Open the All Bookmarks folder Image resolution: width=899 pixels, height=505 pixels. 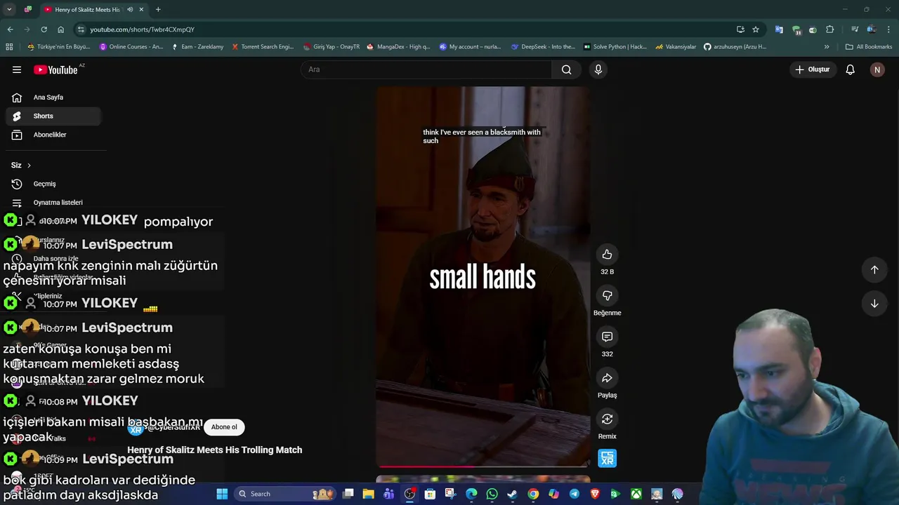pyautogui.click(x=869, y=47)
